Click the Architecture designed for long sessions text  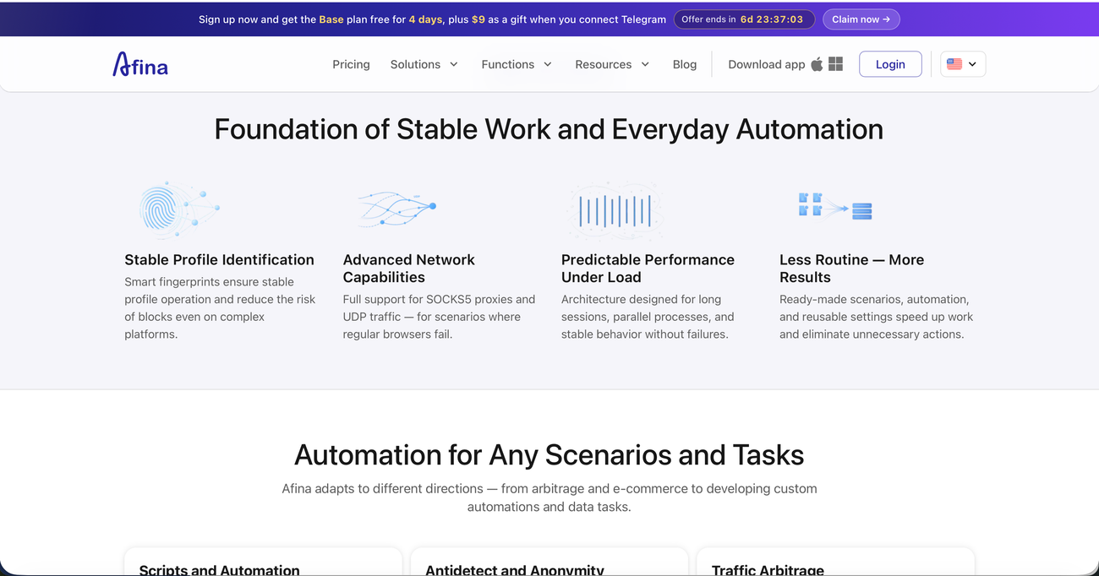(x=648, y=317)
